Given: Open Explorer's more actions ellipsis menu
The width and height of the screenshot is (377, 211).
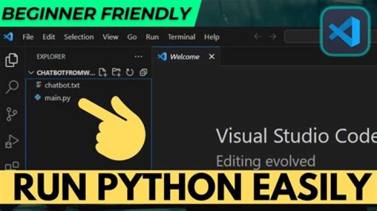Looking at the screenshot, I should click(138, 56).
